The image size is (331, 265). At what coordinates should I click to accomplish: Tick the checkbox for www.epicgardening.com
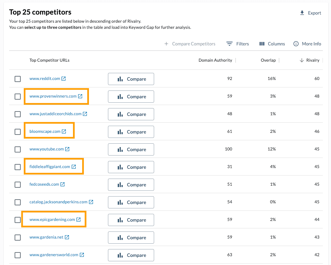17,220
